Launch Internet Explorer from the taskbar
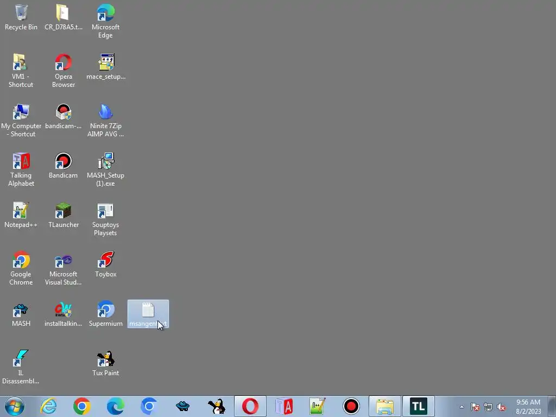556x417 pixels. (48, 406)
